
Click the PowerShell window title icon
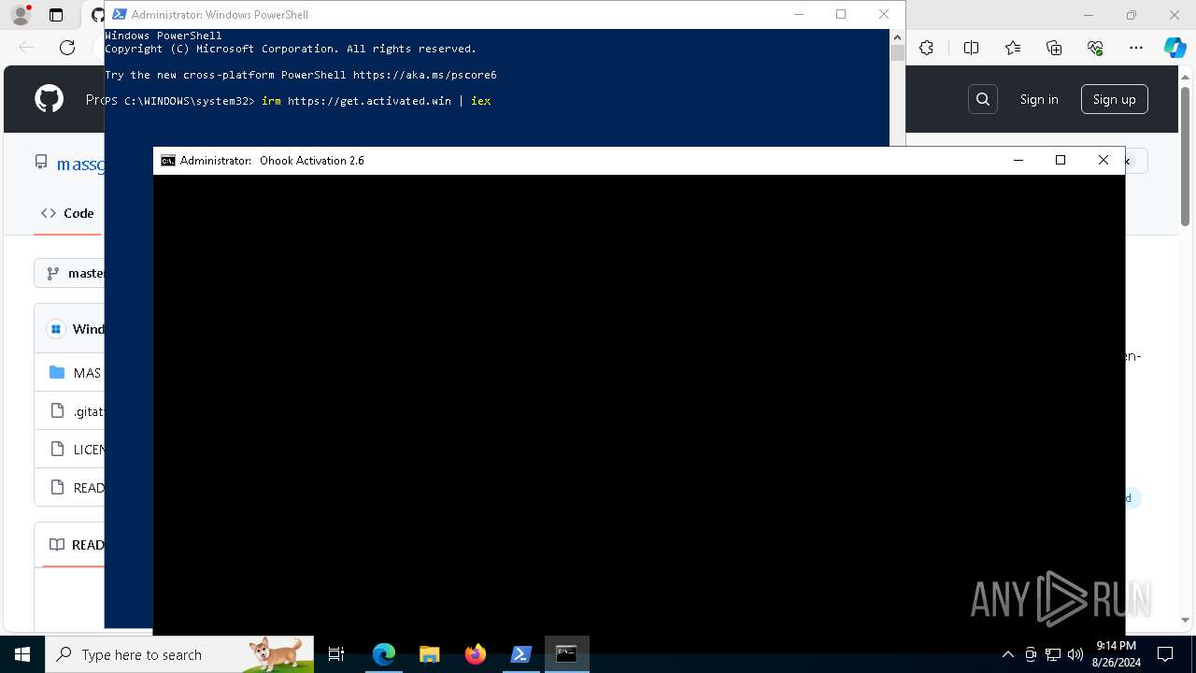pos(120,14)
